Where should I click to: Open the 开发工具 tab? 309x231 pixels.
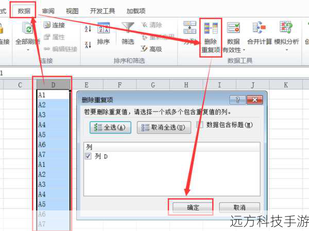point(102,11)
